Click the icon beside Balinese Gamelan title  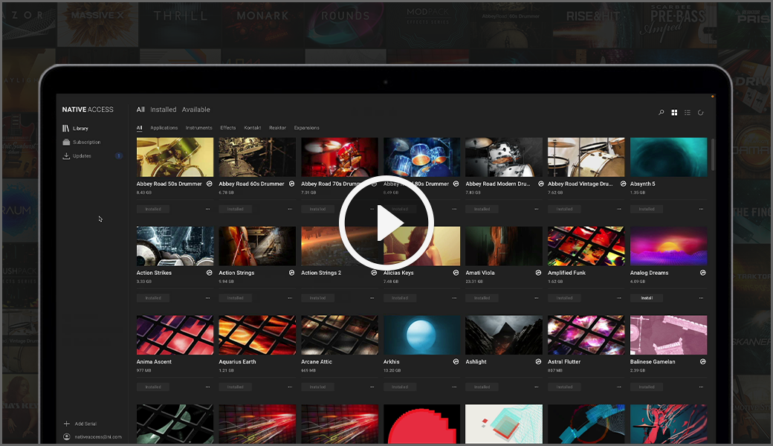tap(702, 362)
